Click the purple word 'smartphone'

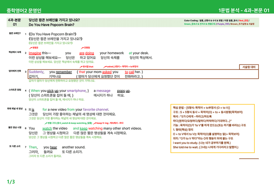76,91
